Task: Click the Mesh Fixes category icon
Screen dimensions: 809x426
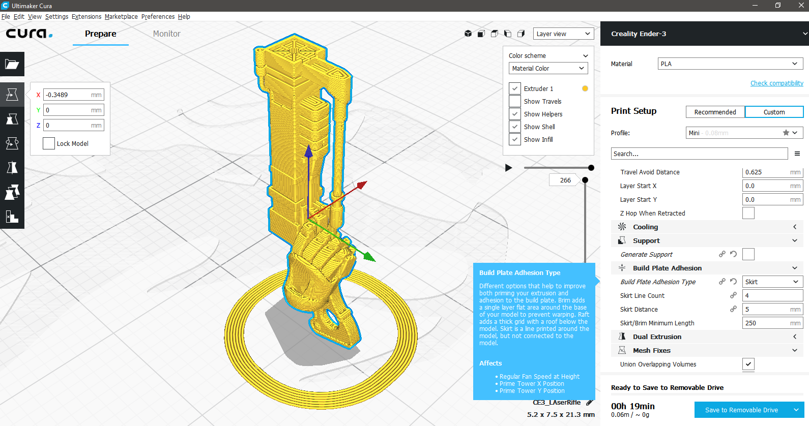Action: tap(622, 350)
